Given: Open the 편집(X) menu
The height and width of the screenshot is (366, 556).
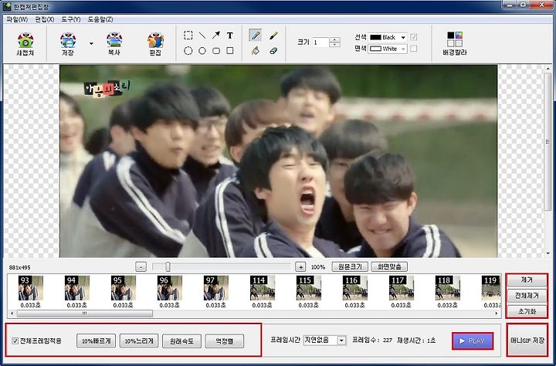Looking at the screenshot, I should click(x=45, y=19).
